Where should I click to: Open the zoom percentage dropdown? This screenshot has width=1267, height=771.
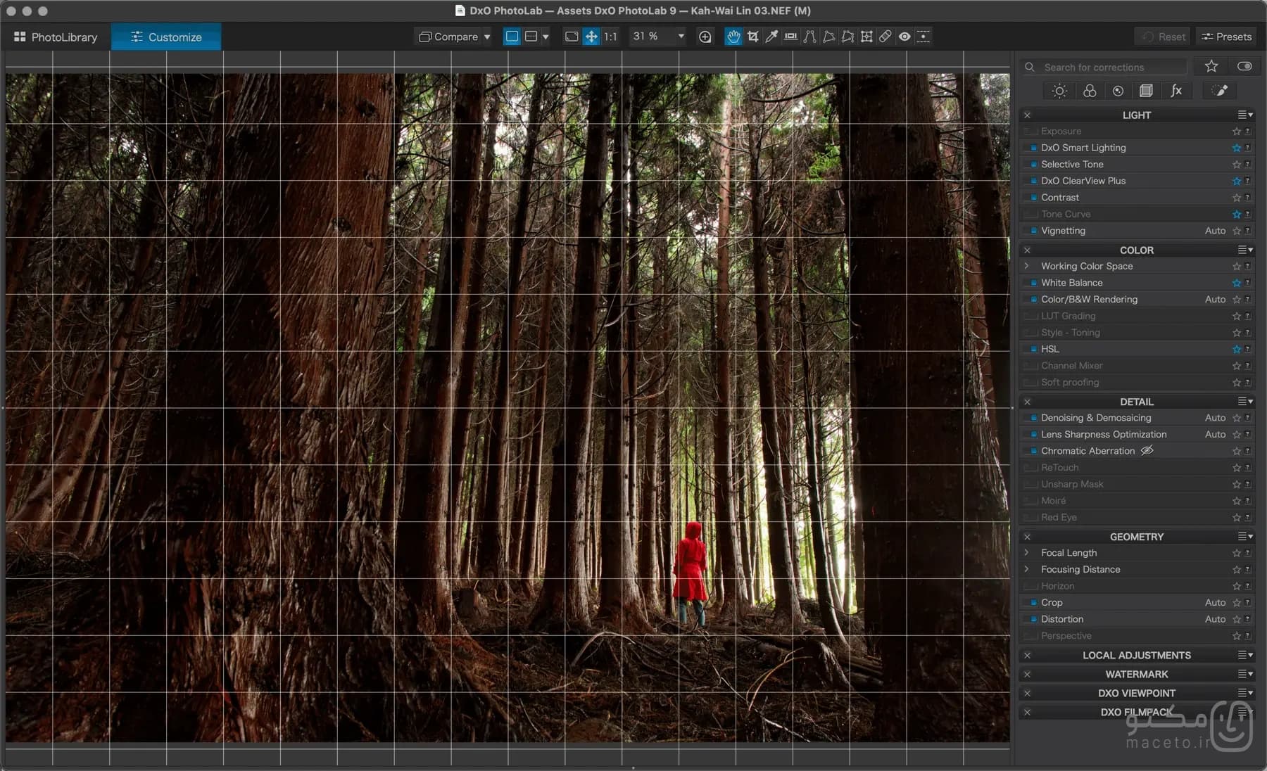(681, 37)
